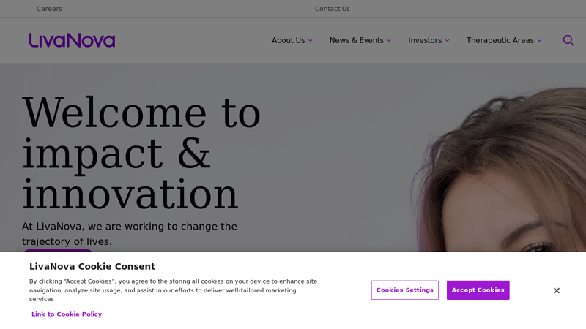Click the LivaNova Cookie Consent title
This screenshot has width=586, height=329.
click(x=92, y=267)
